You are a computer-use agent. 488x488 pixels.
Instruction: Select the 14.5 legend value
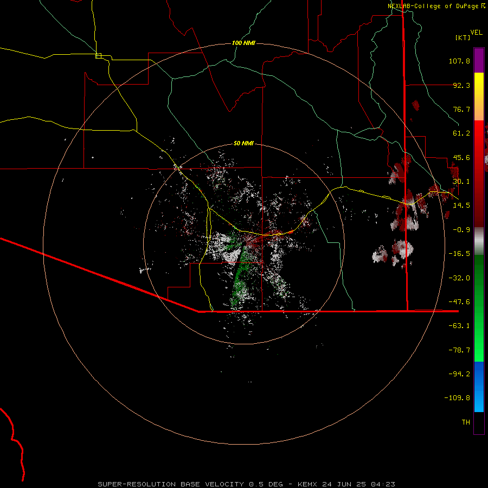click(x=461, y=206)
